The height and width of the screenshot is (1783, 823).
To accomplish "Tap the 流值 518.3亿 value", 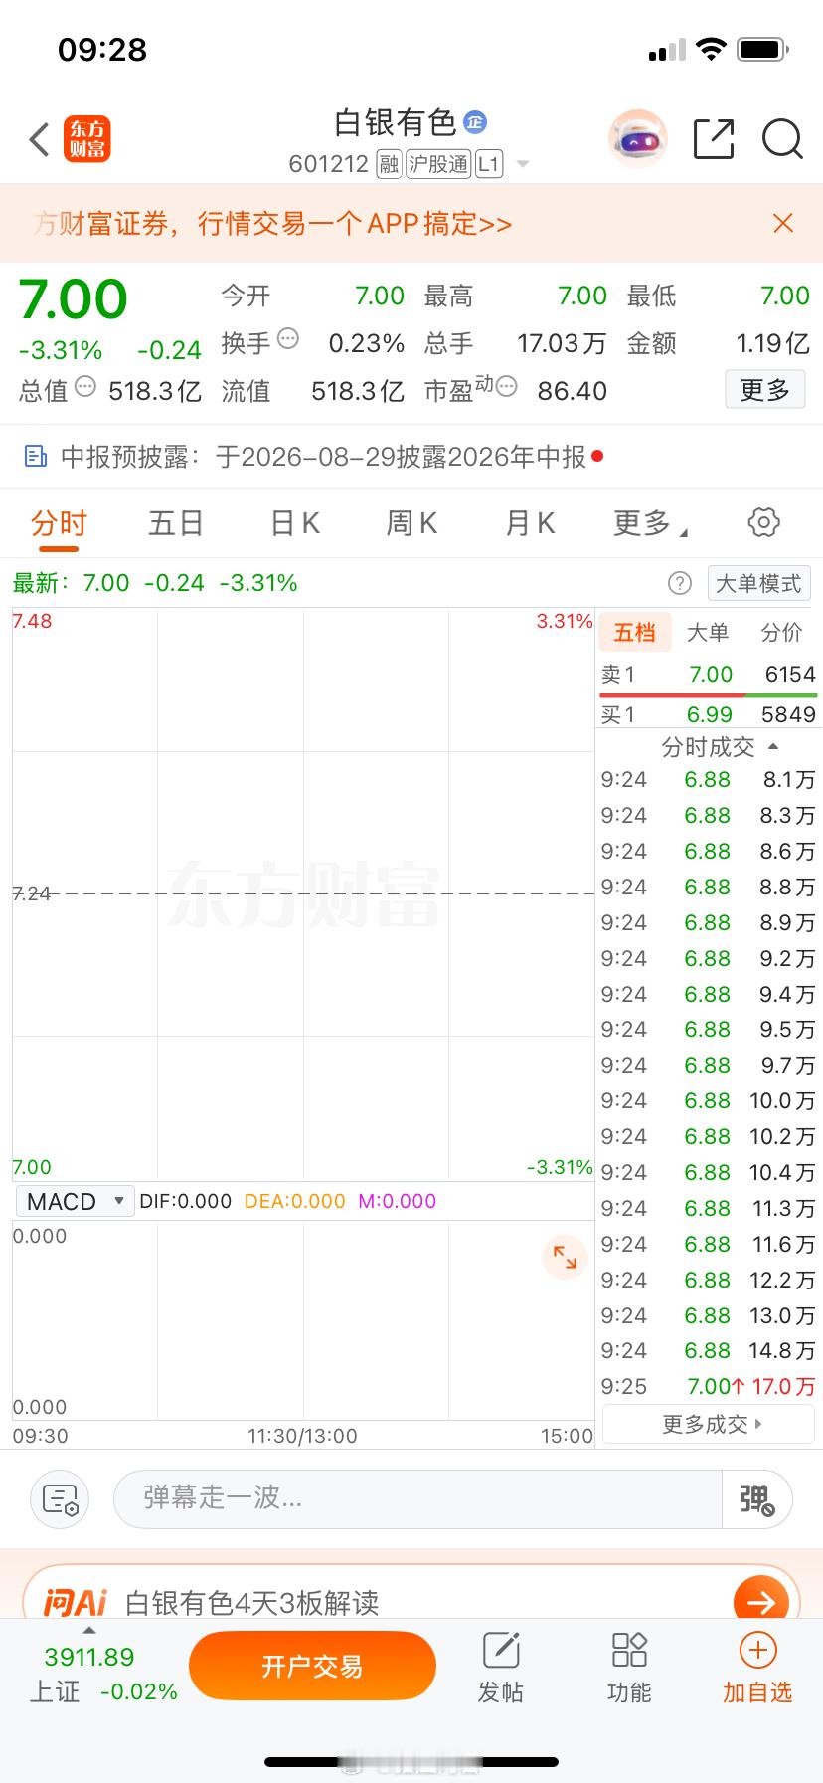I will (358, 391).
